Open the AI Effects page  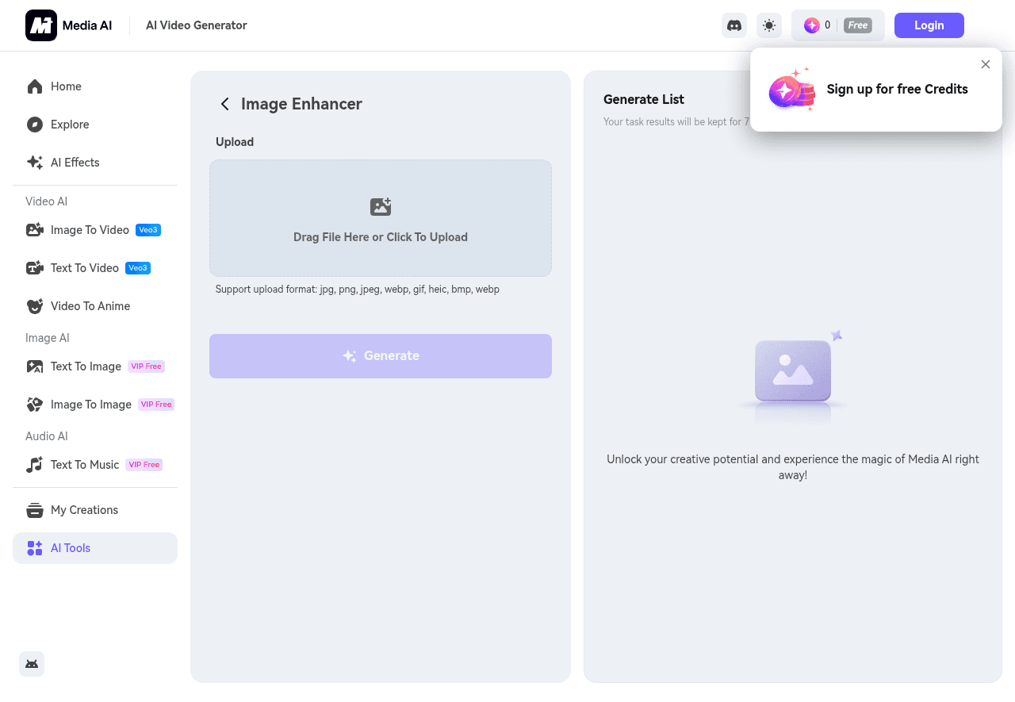point(75,162)
